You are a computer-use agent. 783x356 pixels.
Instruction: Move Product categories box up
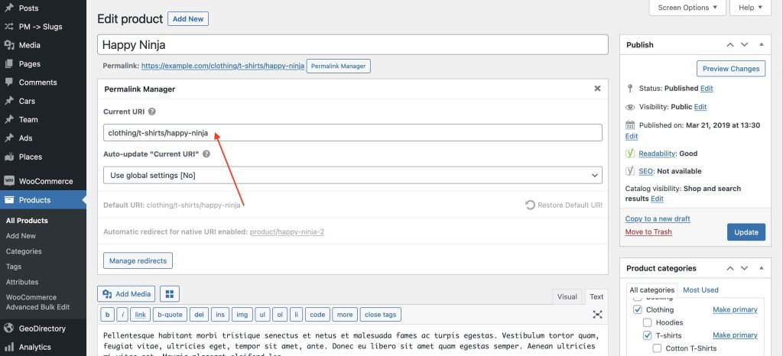[x=730, y=268]
